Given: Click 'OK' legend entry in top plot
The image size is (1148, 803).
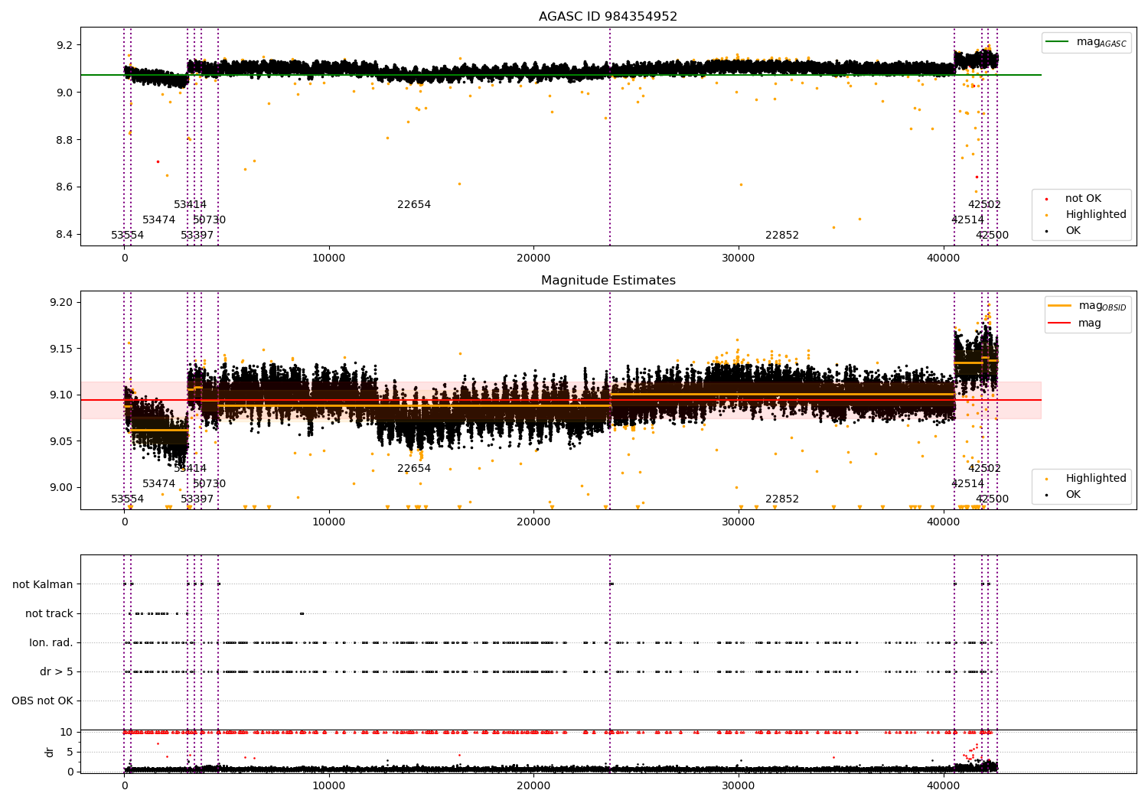Looking at the screenshot, I should tap(1064, 231).
